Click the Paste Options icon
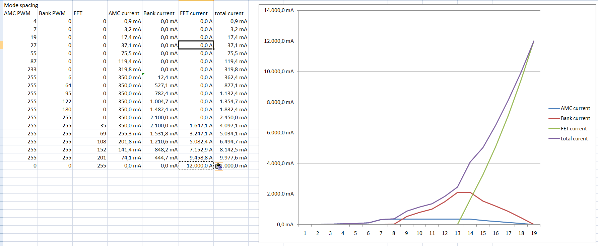This screenshot has width=598, height=246. click(219, 166)
